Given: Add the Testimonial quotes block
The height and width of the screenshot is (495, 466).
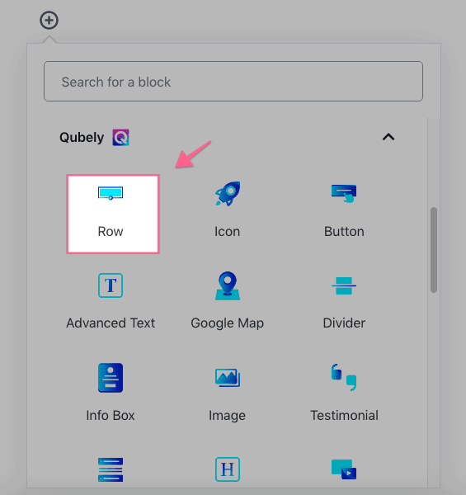Looking at the screenshot, I should coord(344,378).
